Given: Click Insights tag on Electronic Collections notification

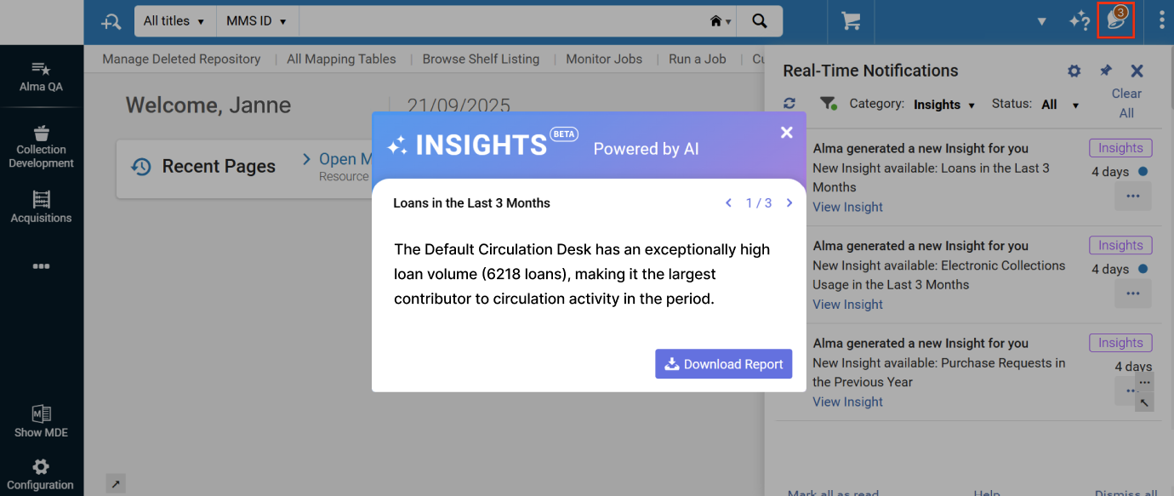Looking at the screenshot, I should click(x=1120, y=245).
